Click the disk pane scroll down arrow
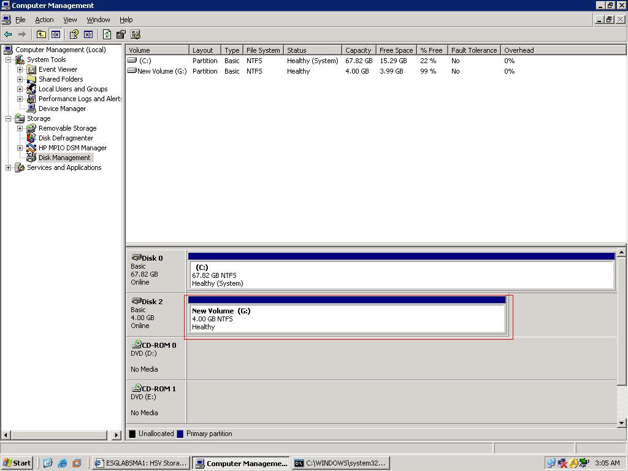Screen dimensions: 628x471 [x=622, y=423]
